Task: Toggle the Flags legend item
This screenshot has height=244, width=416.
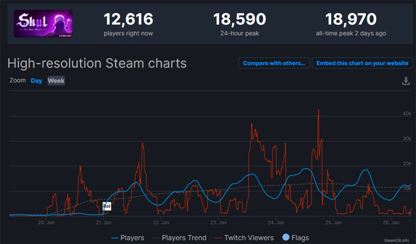Action: (296, 237)
